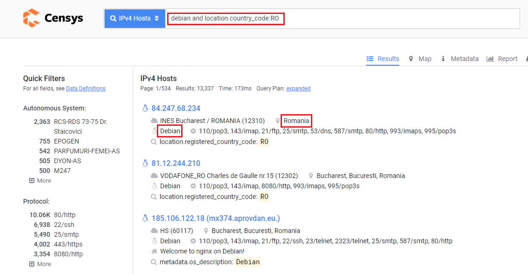528x274 pixels.
Task: Filter by EPOGEN autonomous system
Action: pos(66,141)
